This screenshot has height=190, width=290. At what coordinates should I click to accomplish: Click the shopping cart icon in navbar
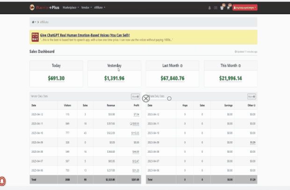[228, 7]
